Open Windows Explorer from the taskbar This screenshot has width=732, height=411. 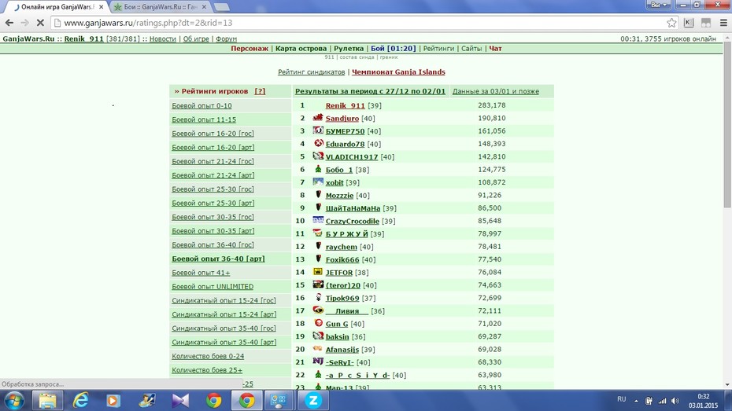pyautogui.click(x=47, y=401)
